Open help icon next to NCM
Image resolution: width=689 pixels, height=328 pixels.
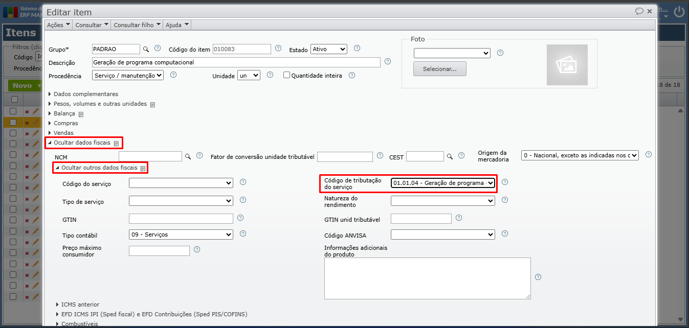[199, 155]
